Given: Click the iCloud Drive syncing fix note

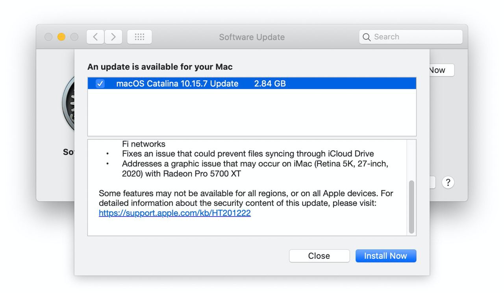Looking at the screenshot, I should (x=248, y=153).
